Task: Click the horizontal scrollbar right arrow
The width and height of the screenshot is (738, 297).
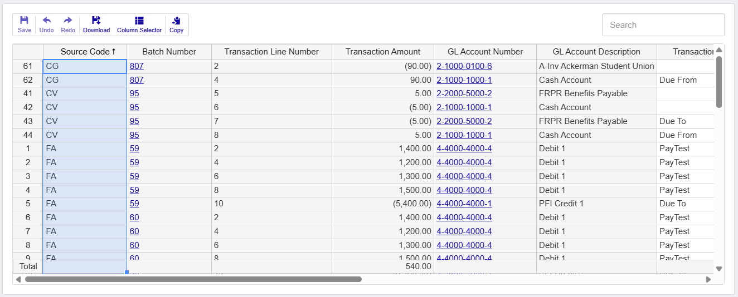Action: pos(708,279)
